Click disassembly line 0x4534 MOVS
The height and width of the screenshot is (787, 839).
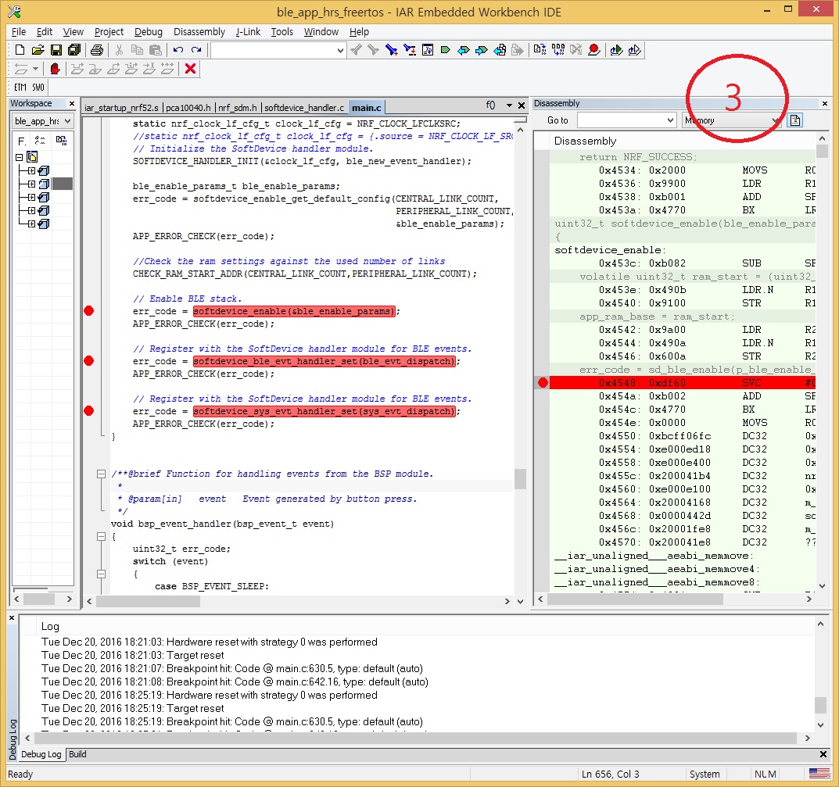[683, 170]
